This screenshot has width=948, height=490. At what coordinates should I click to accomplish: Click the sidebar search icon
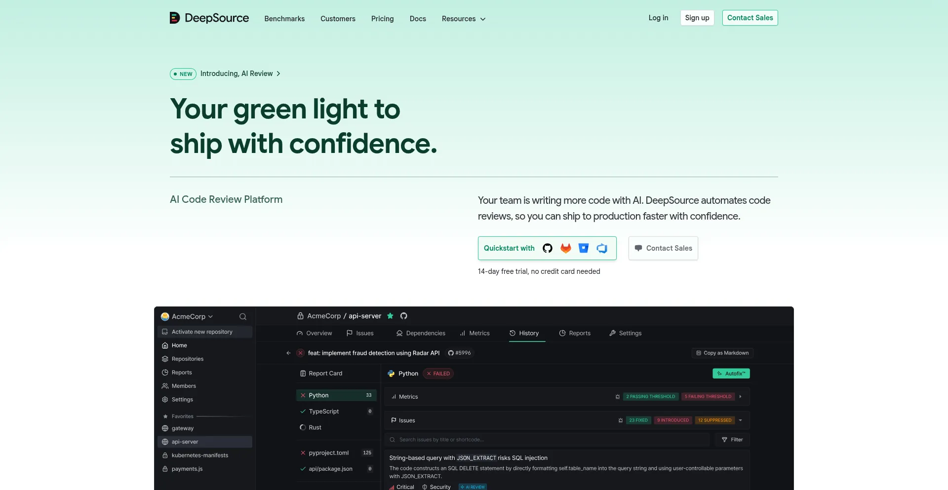click(x=242, y=317)
